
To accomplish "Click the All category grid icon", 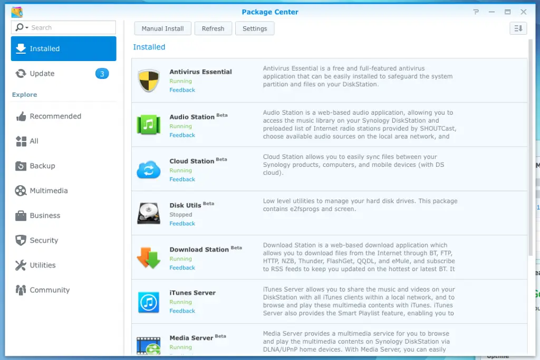I will click(21, 141).
